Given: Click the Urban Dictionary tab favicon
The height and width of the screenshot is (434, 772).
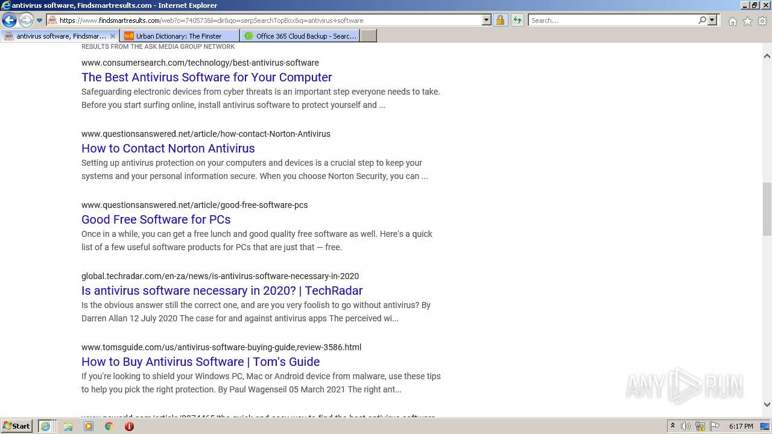Looking at the screenshot, I should pos(128,36).
